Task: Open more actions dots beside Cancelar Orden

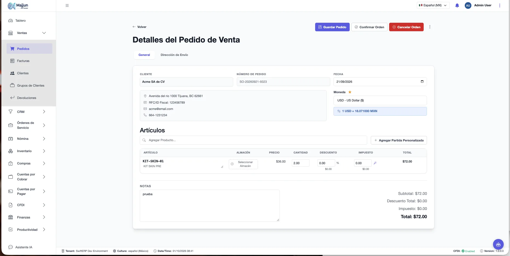Action: pyautogui.click(x=430, y=27)
